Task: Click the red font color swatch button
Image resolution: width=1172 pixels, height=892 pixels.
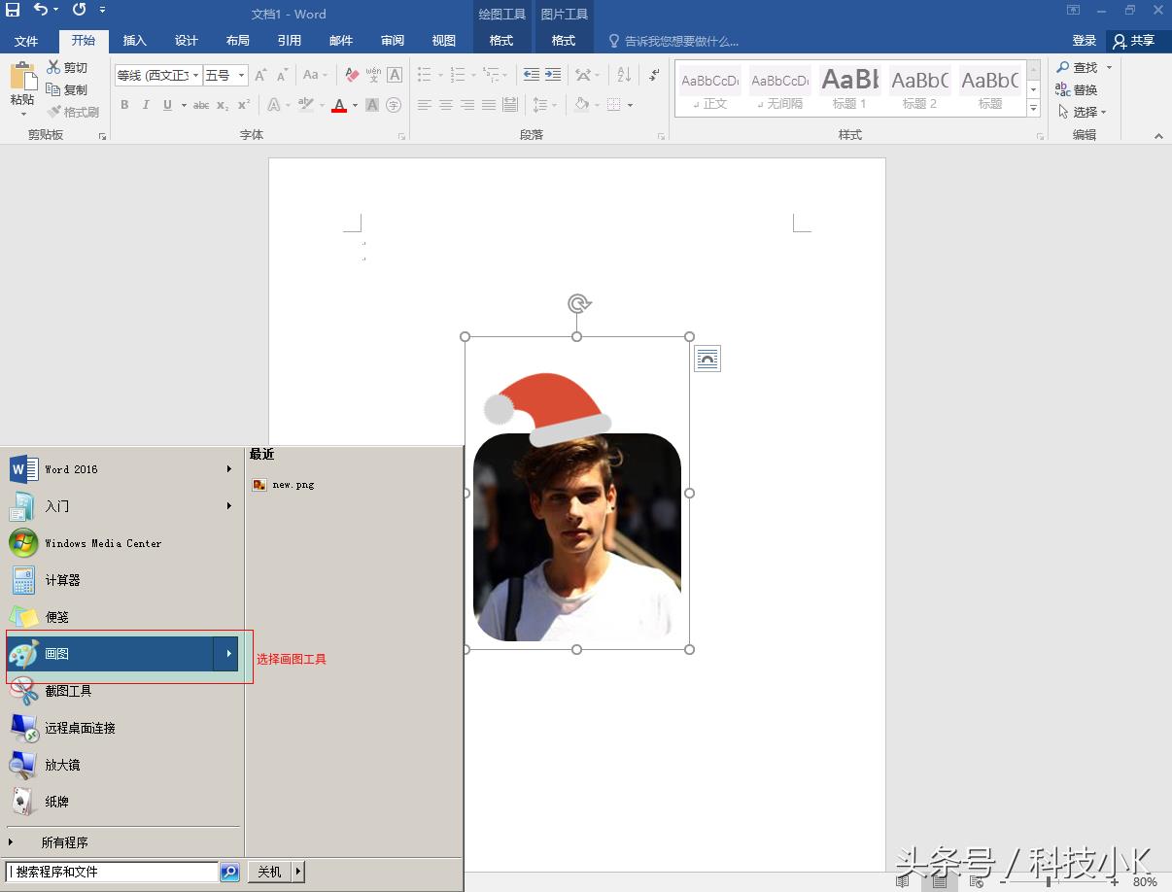Action: coord(339,105)
